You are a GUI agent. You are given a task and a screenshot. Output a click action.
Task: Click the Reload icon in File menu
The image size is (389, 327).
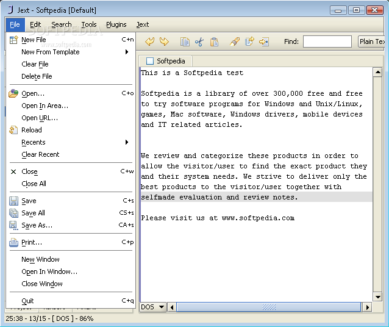point(13,130)
